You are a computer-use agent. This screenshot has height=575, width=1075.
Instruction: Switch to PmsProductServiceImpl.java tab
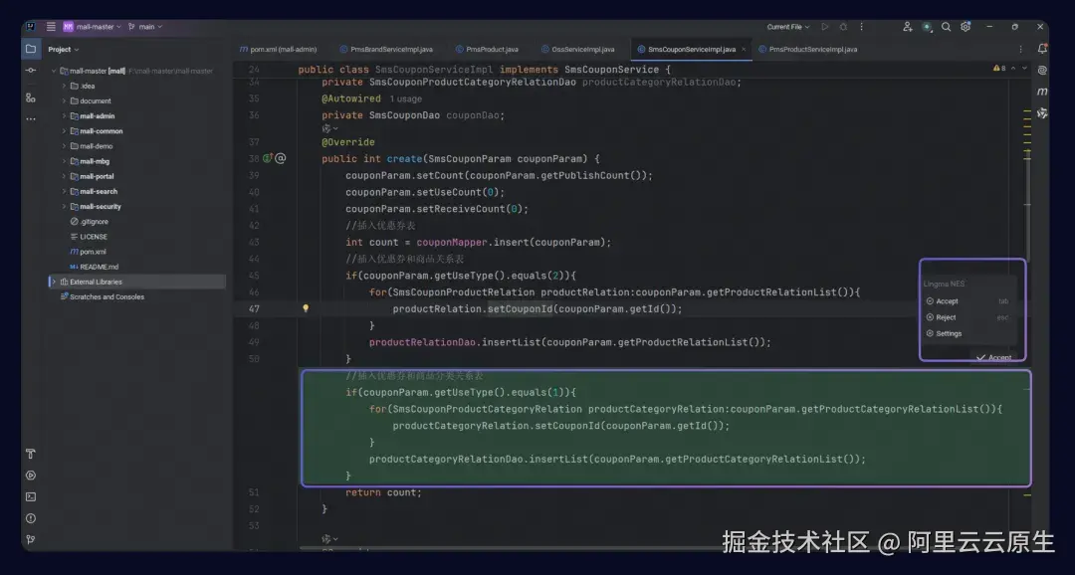pos(807,50)
